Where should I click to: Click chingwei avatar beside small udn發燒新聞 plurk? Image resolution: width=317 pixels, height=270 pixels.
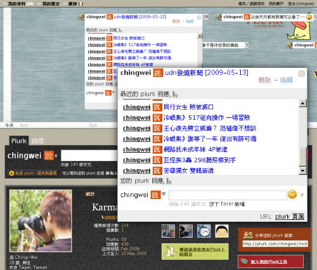click(81, 17)
